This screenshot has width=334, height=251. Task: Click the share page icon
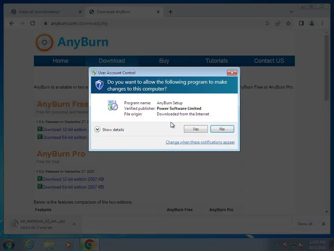[278, 23]
